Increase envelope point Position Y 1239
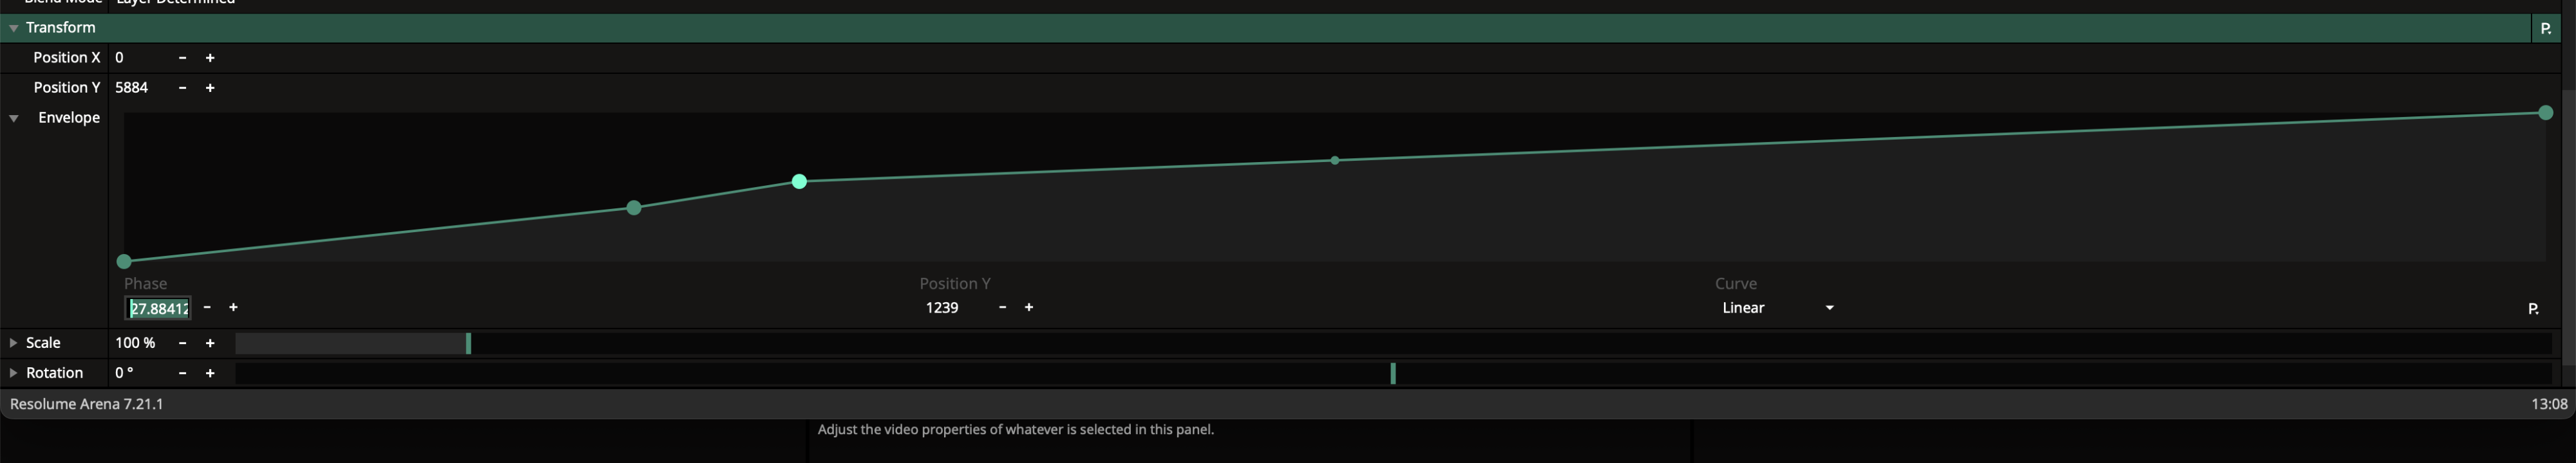Screen dimensions: 2576x463 [1029, 307]
